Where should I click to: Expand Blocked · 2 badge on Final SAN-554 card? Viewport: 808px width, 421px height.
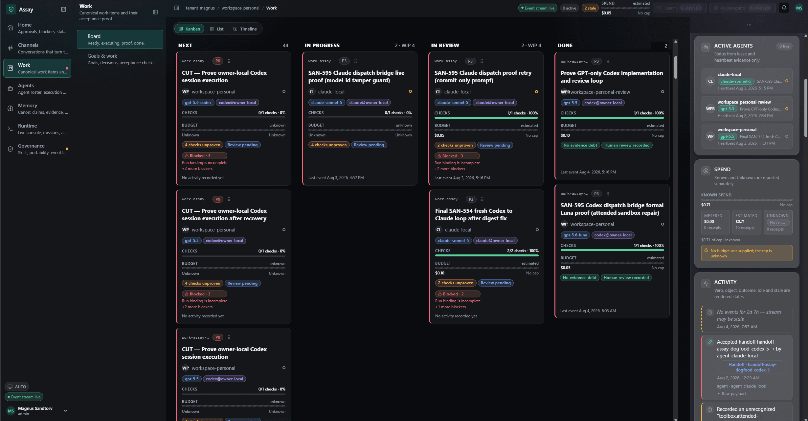point(458,294)
